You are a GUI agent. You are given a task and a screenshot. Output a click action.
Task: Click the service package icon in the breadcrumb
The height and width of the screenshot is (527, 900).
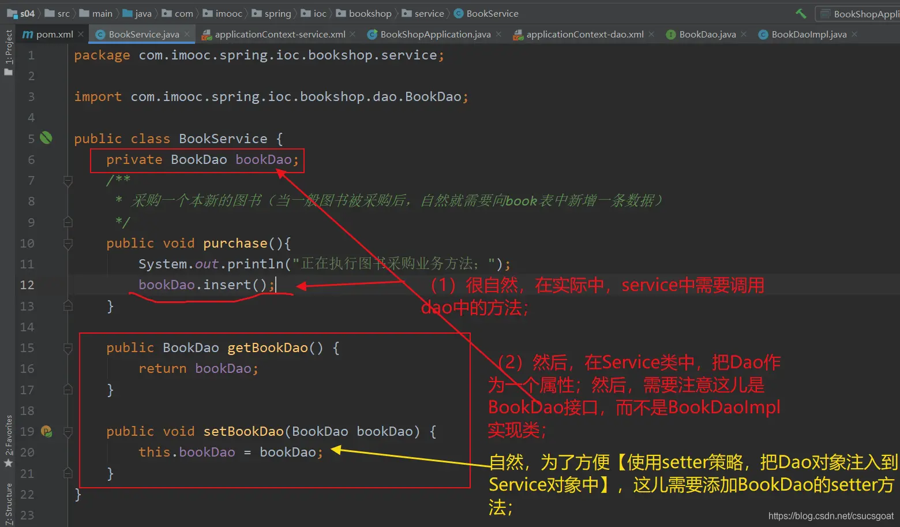point(407,13)
